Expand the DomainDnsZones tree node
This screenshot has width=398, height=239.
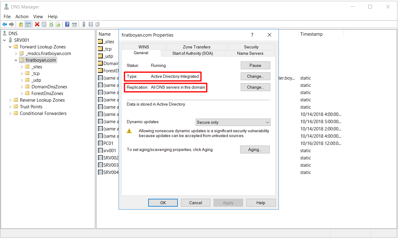22,87
